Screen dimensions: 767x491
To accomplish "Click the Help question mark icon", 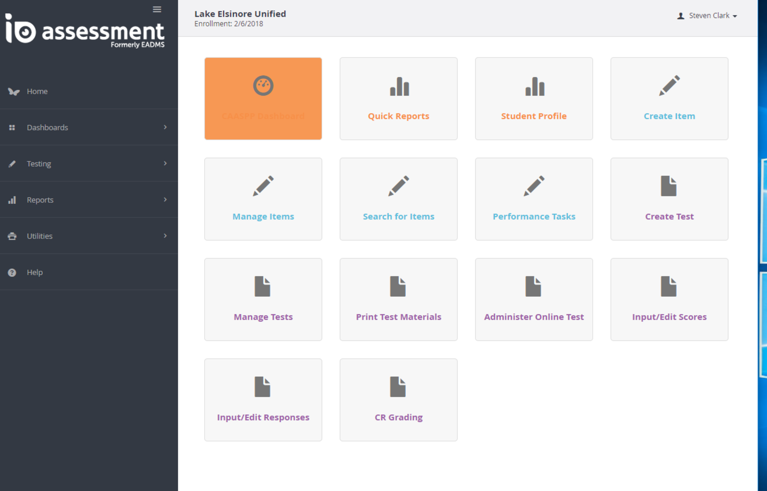I will point(12,273).
